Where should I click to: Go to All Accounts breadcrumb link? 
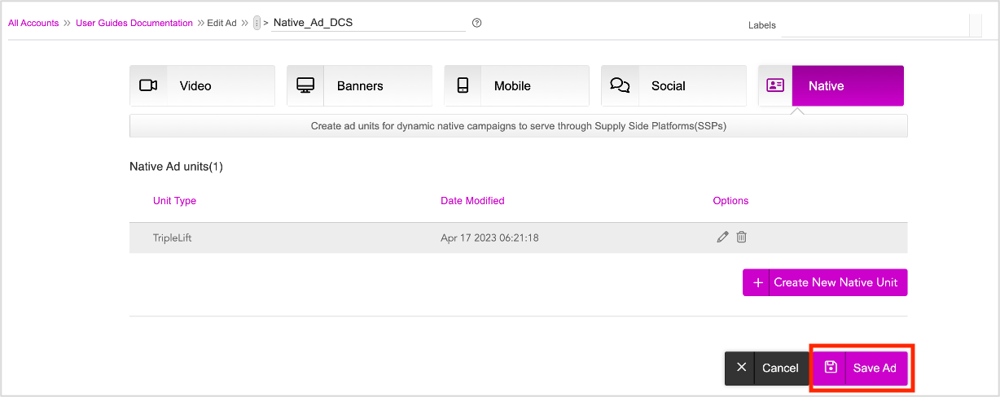tap(33, 23)
